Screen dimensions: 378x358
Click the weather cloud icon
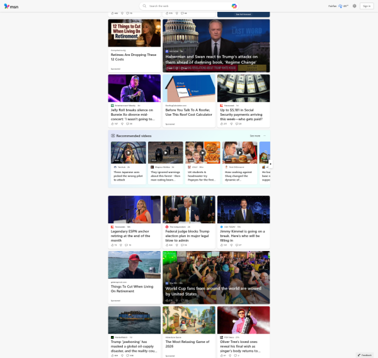tap(340, 6)
